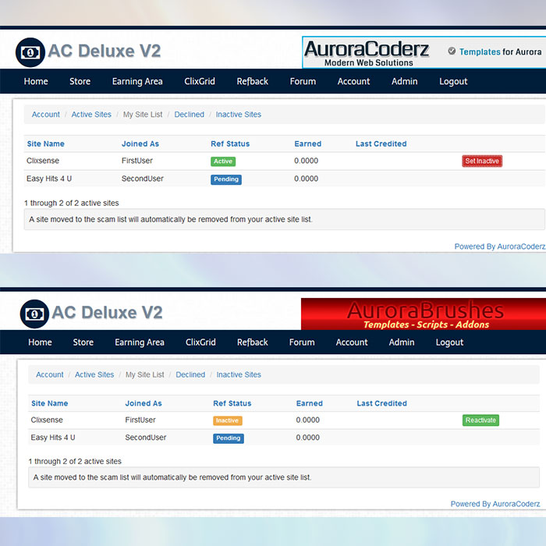
Task: Sort by Site Name header in the bottom table
Action: [x=49, y=403]
